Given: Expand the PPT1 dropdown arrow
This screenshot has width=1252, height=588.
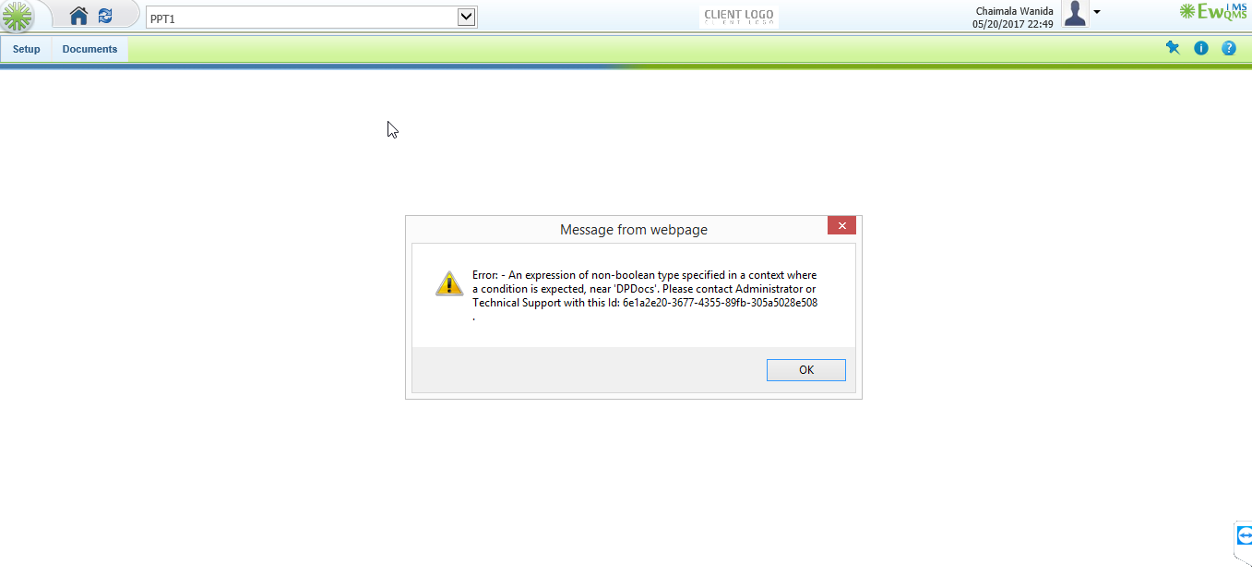Looking at the screenshot, I should tap(467, 17).
